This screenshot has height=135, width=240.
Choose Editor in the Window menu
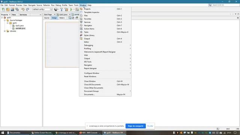(105, 42)
